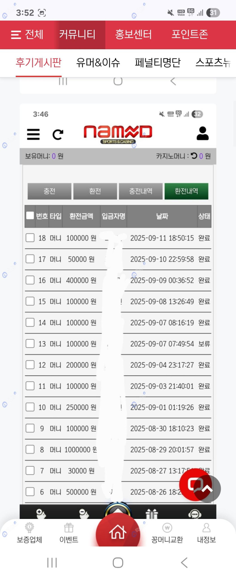The width and height of the screenshot is (236, 578).
Task: Tap the 보증업체 badge icon
Action: (x=29, y=528)
